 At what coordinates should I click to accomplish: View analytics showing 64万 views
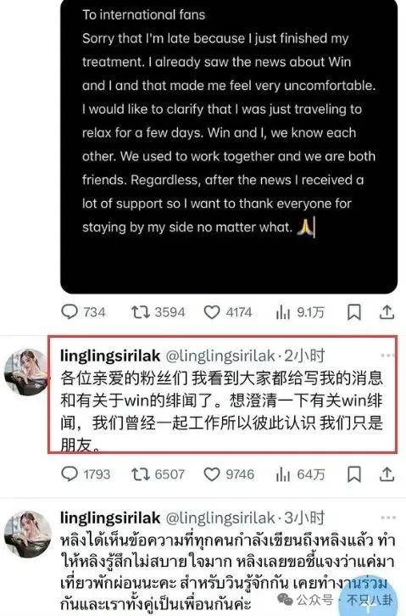point(301,474)
